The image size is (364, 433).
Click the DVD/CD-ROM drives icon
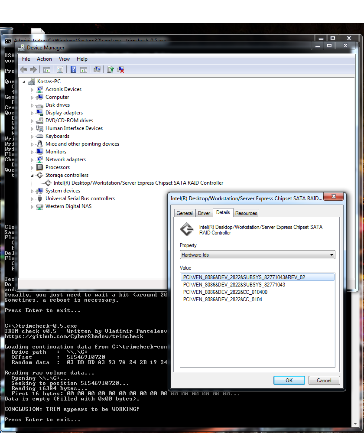[40, 120]
